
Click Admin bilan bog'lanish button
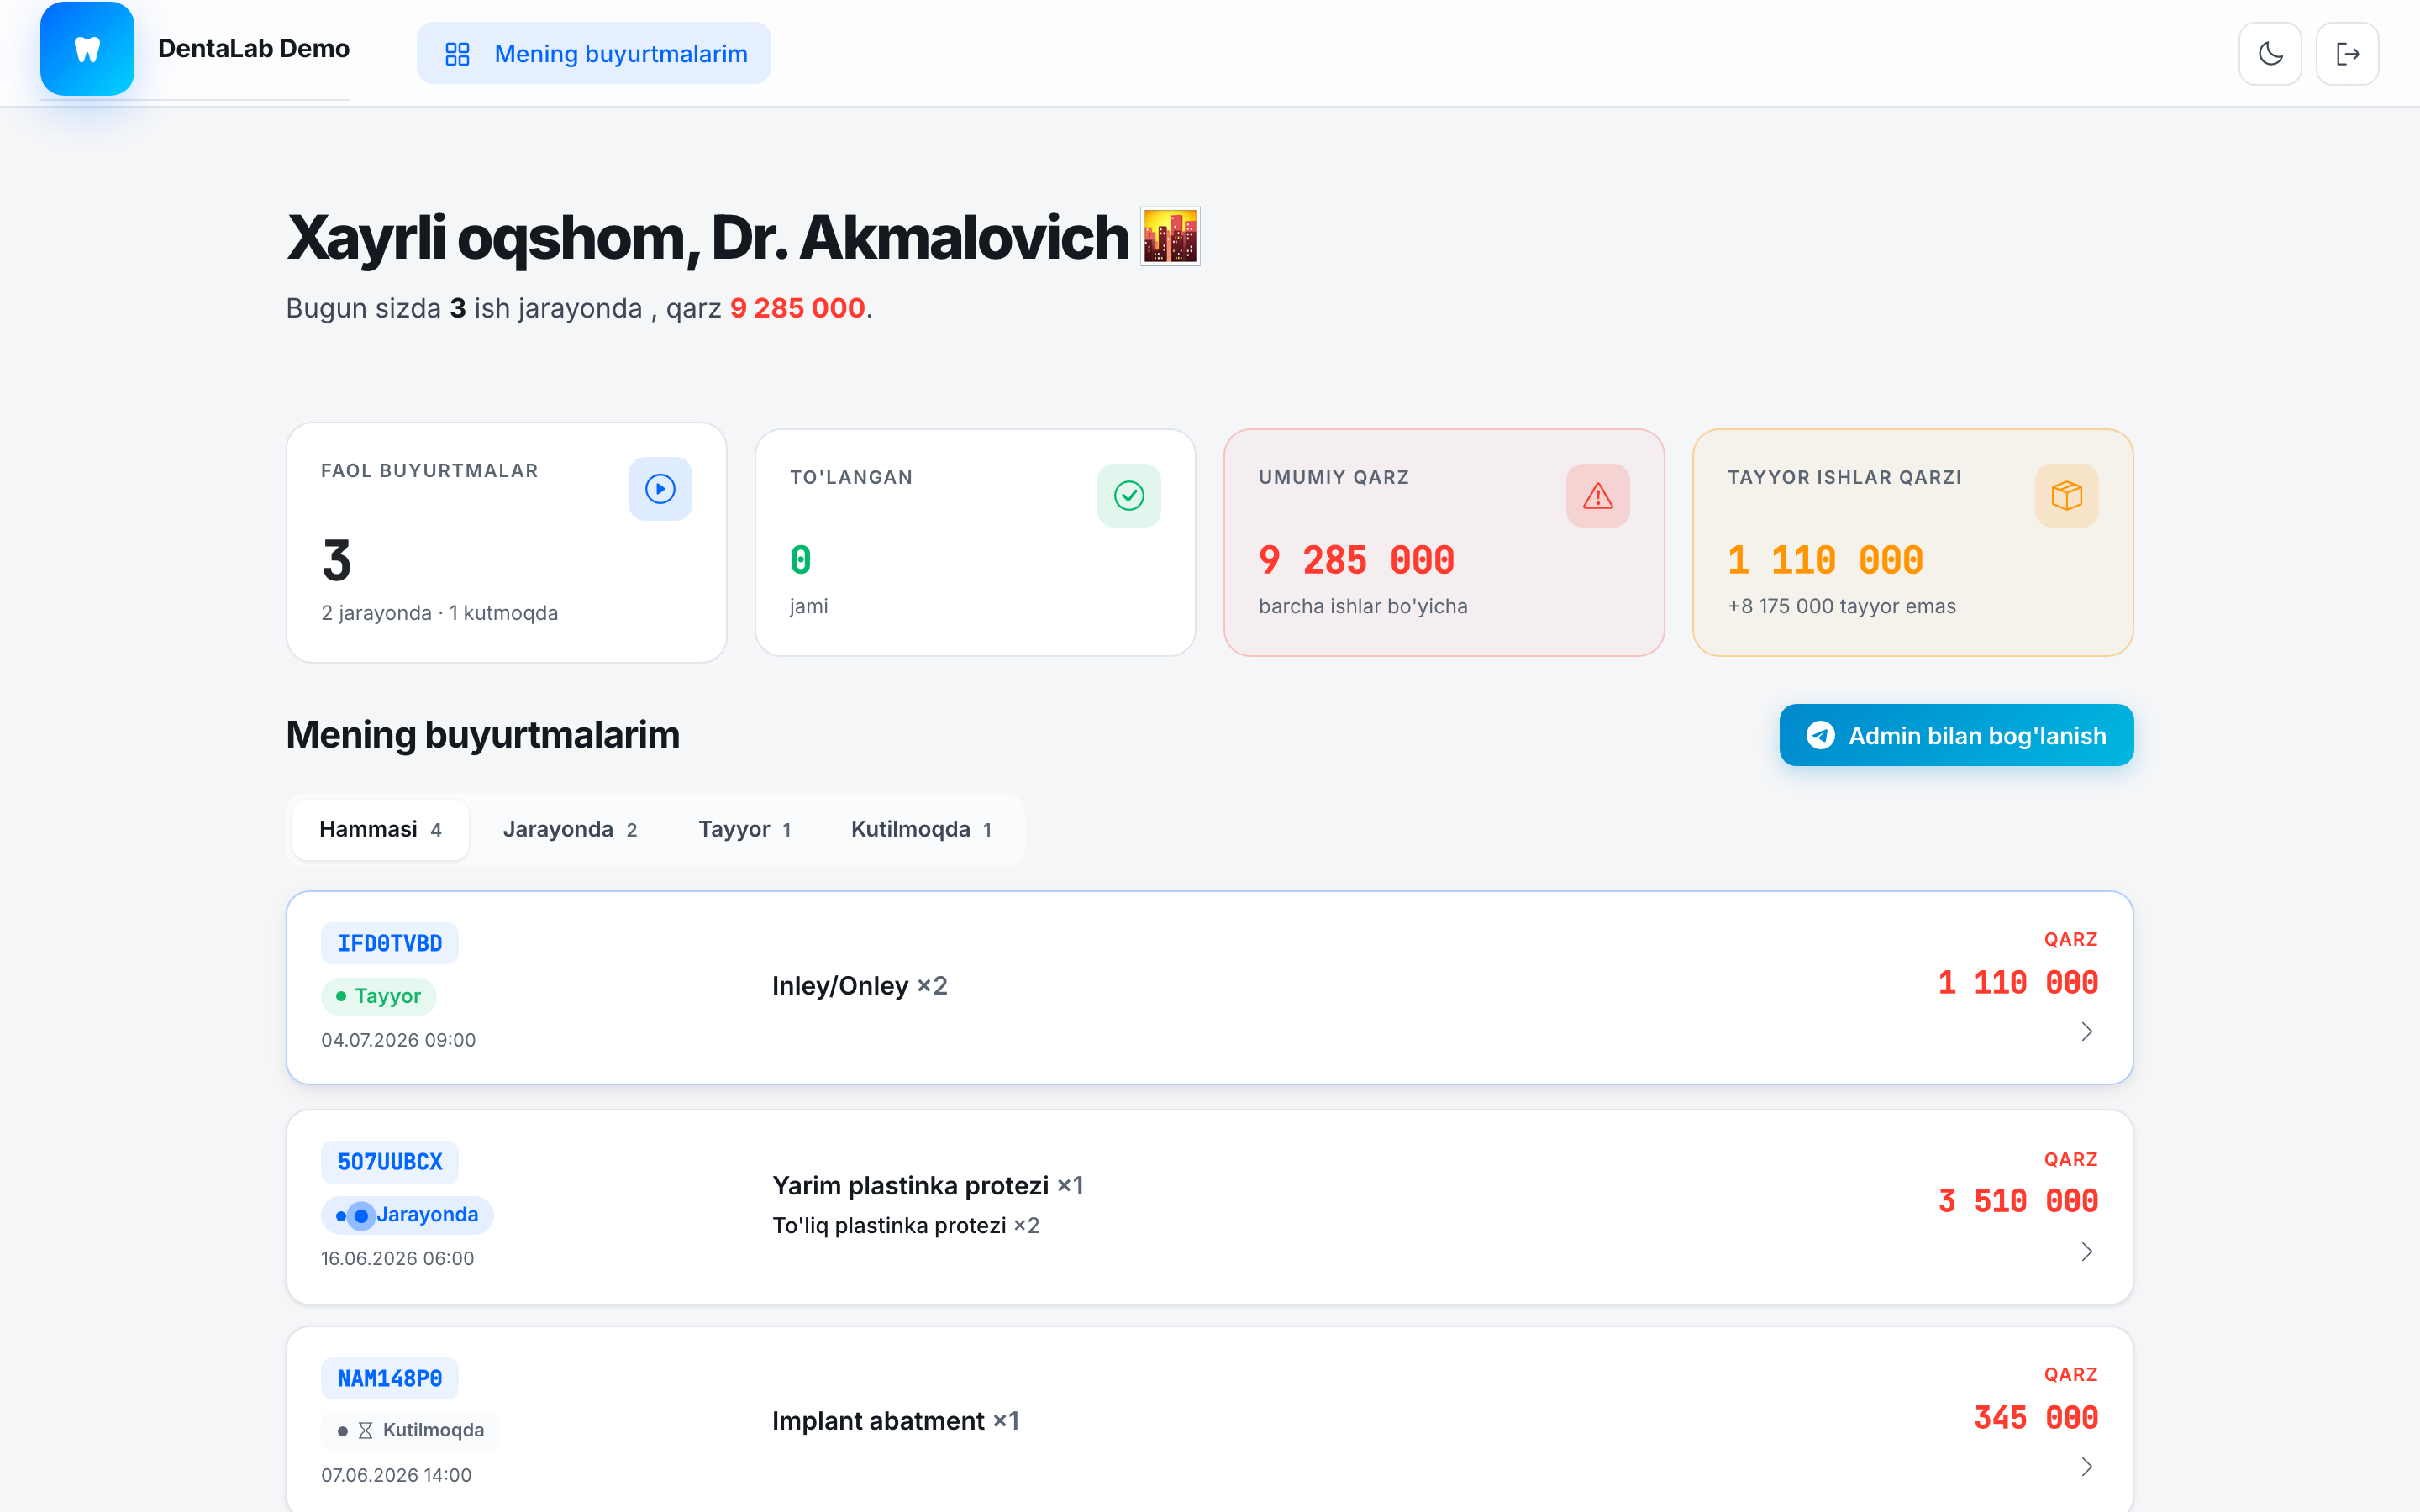pos(1956,735)
